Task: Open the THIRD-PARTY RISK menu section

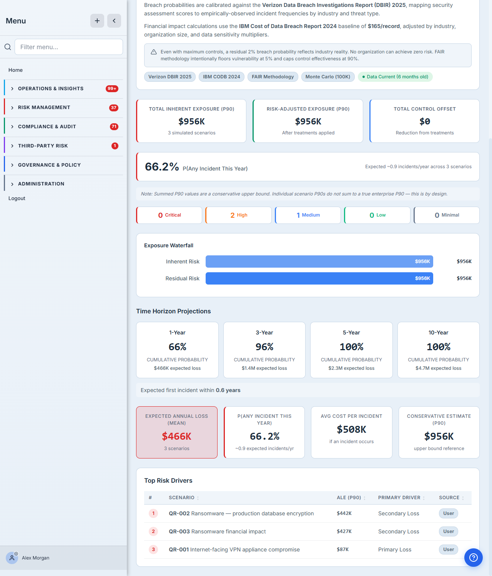Action: [63, 146]
